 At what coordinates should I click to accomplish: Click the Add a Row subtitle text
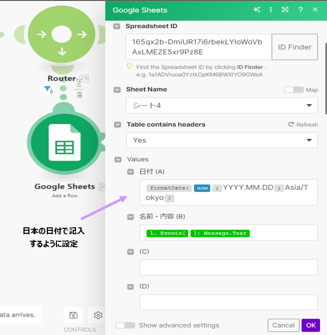point(64,196)
